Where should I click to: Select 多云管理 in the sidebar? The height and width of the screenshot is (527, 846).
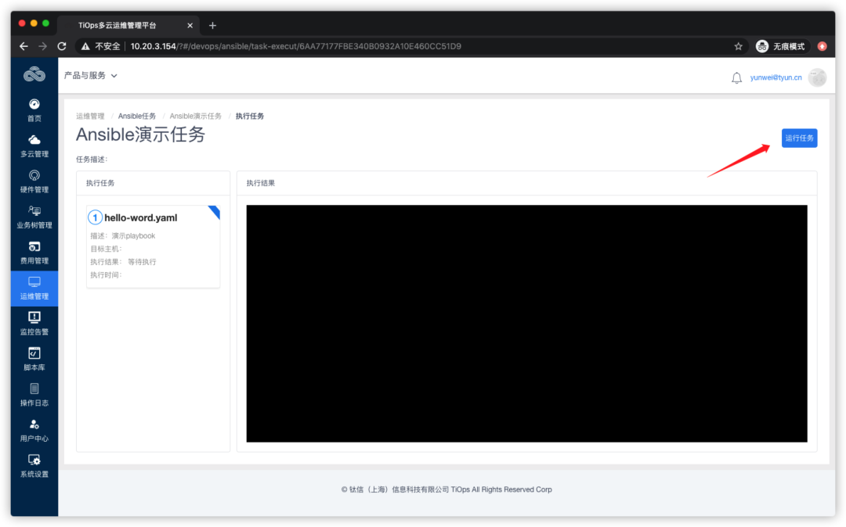34,145
